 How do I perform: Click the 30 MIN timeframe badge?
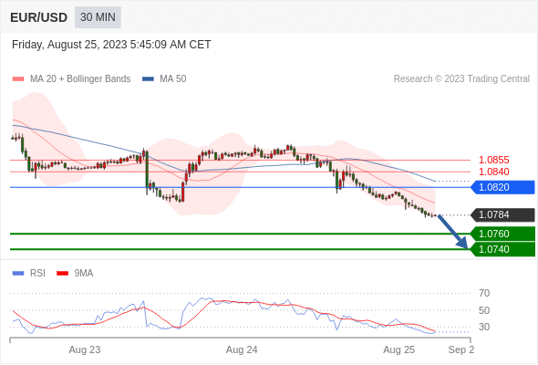98,17
